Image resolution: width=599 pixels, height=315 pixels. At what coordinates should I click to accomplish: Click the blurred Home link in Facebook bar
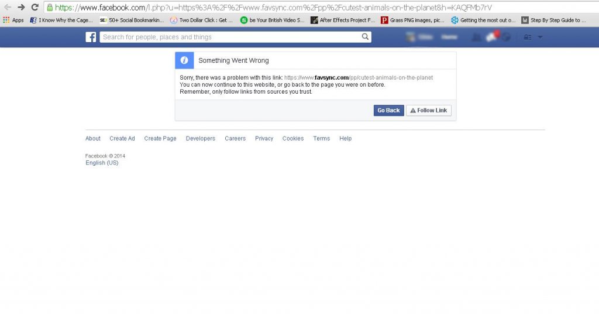click(449, 37)
